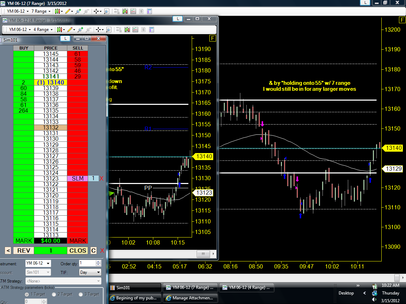Click zoom frame magnifier in 7 Range toolbar
This screenshot has width=406, height=304.
click(106, 11)
